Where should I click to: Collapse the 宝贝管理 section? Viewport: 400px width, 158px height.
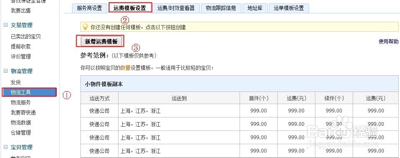click(x=5, y=147)
